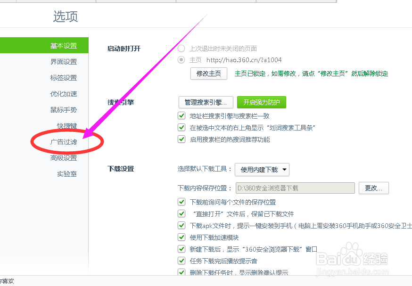Open 广告过滤 settings page
The height and width of the screenshot is (286, 412).
[64, 142]
